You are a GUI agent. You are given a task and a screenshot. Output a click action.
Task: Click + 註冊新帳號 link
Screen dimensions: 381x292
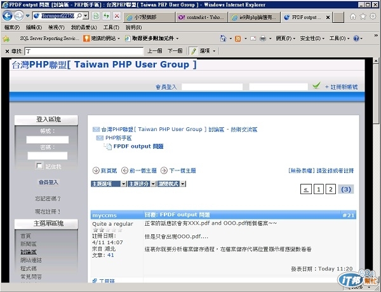[341, 87]
